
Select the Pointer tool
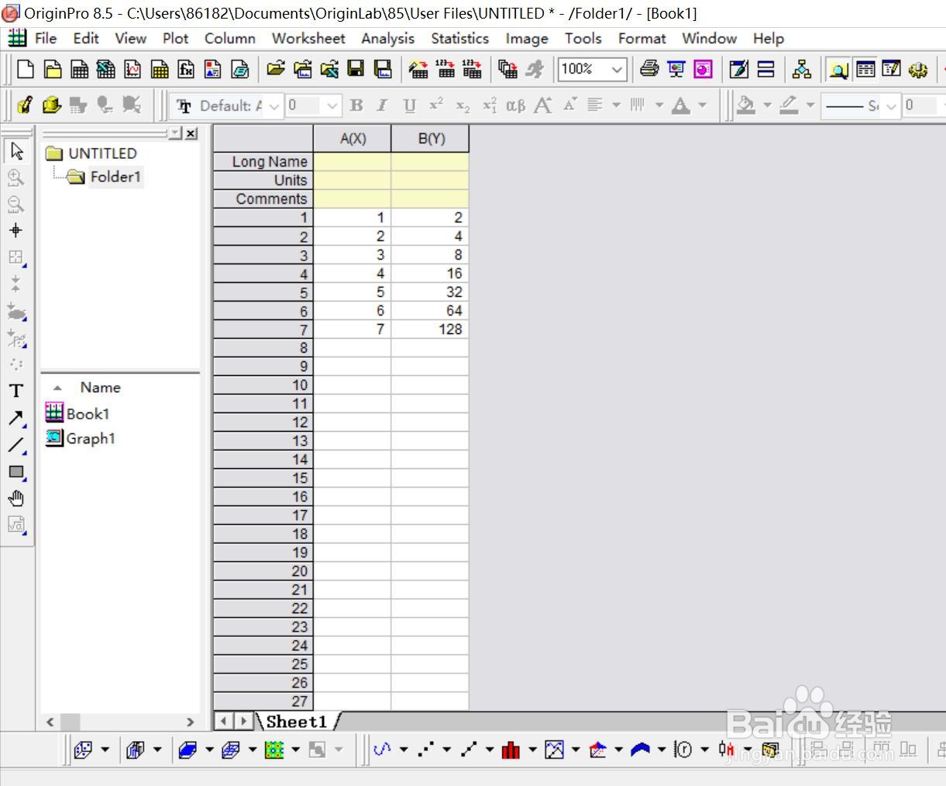[x=16, y=151]
